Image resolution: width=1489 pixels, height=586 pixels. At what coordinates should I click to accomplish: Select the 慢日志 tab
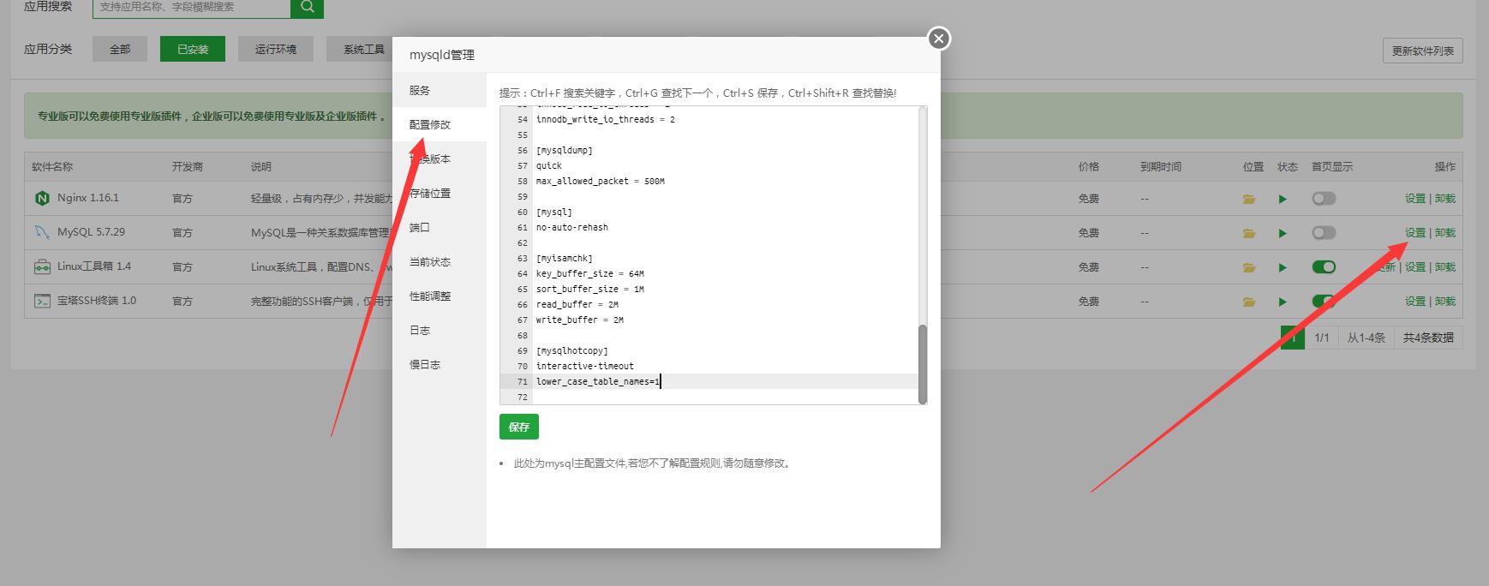click(x=425, y=364)
